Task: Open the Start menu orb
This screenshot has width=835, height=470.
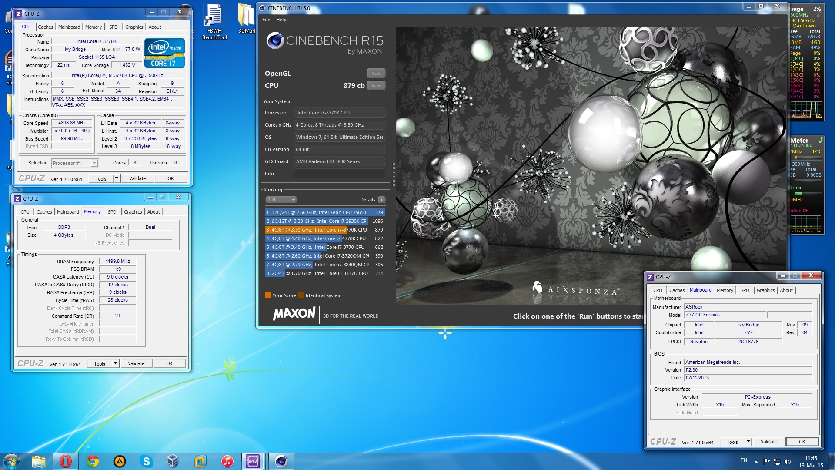Action: click(x=12, y=461)
